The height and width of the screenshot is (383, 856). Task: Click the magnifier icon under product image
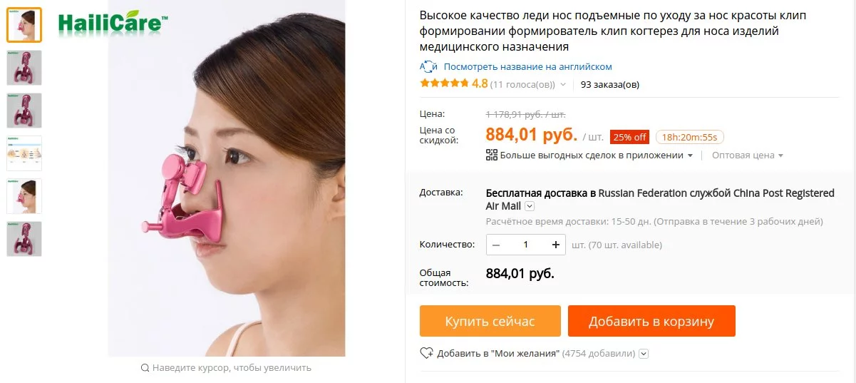[x=145, y=368]
